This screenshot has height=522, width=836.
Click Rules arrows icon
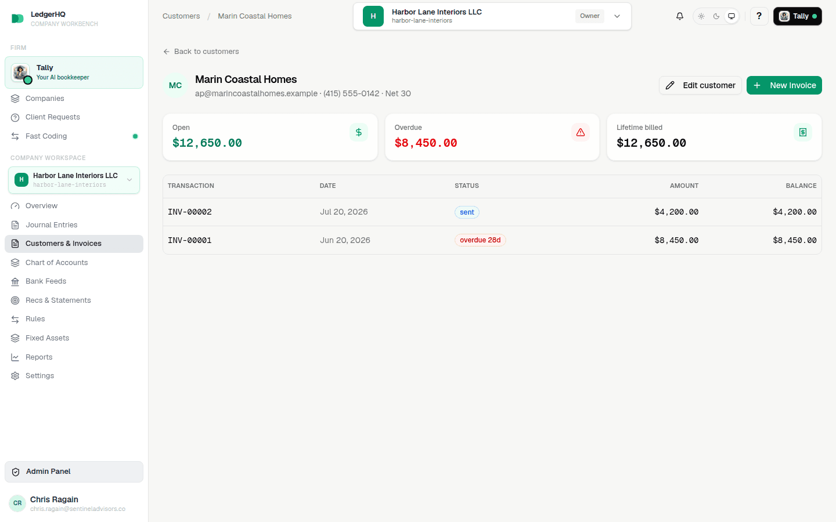click(x=15, y=319)
